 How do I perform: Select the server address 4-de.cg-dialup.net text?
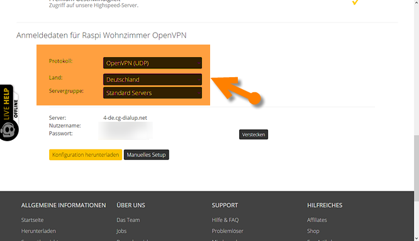125,118
